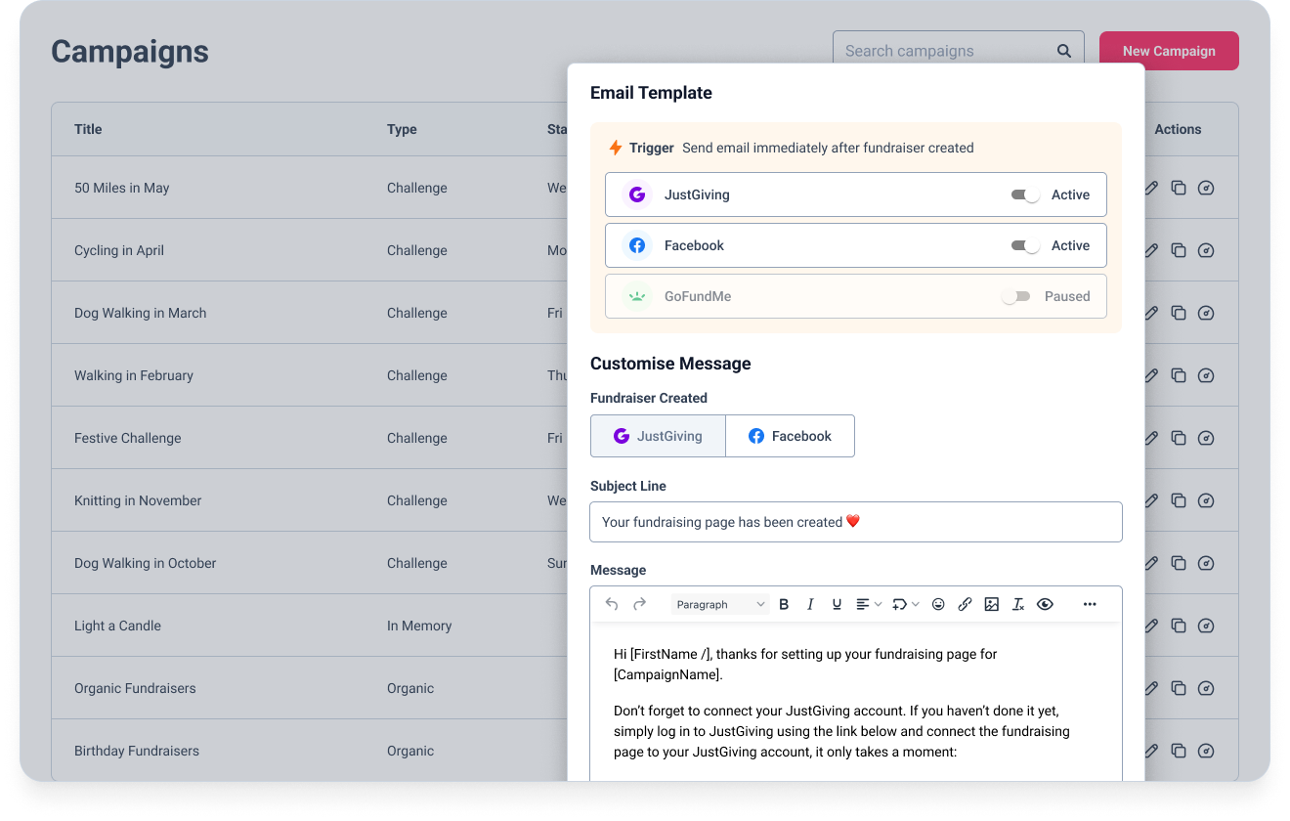Duplicate the 50 Miles in May campaign
This screenshot has width=1290, height=821.
click(1179, 188)
